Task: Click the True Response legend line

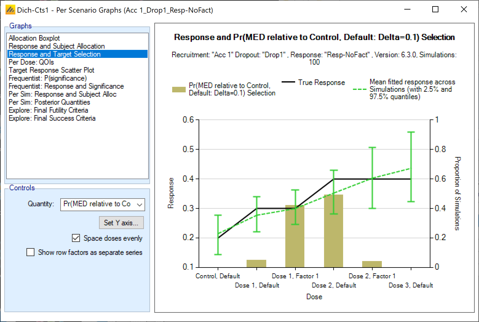Action: (x=289, y=83)
